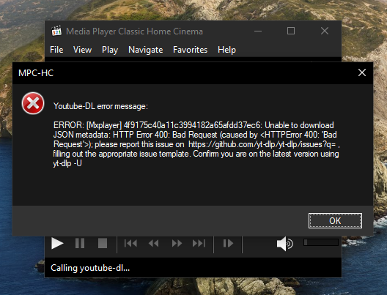Click the Skip to previous icon

click(130, 244)
